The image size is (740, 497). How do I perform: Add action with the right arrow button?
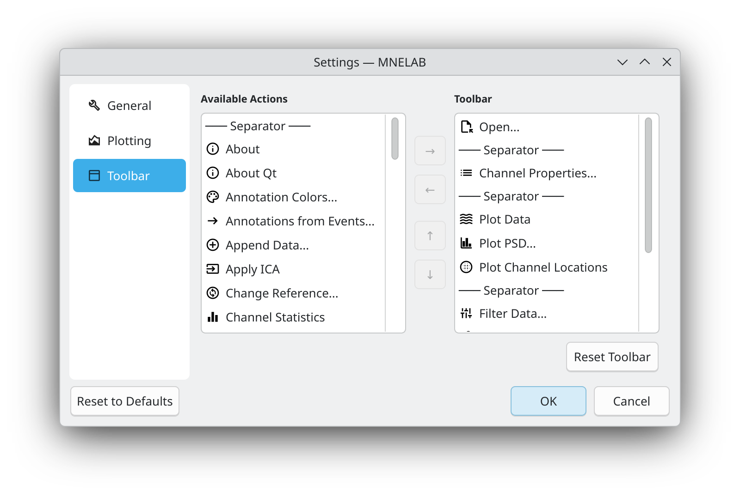click(430, 151)
